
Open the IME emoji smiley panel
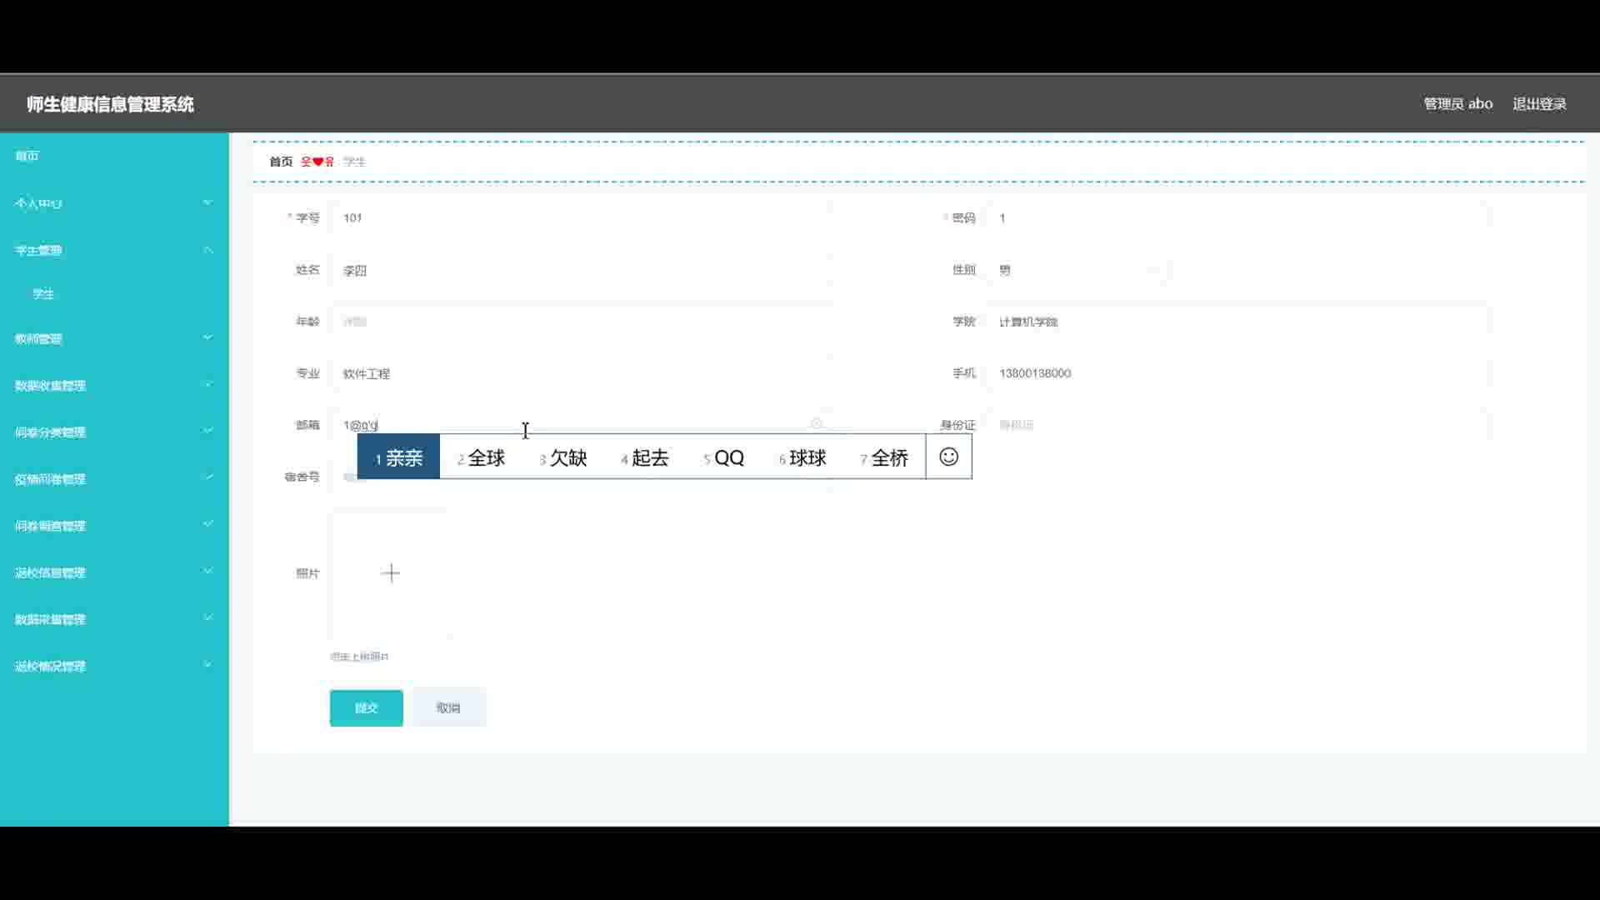[948, 457]
